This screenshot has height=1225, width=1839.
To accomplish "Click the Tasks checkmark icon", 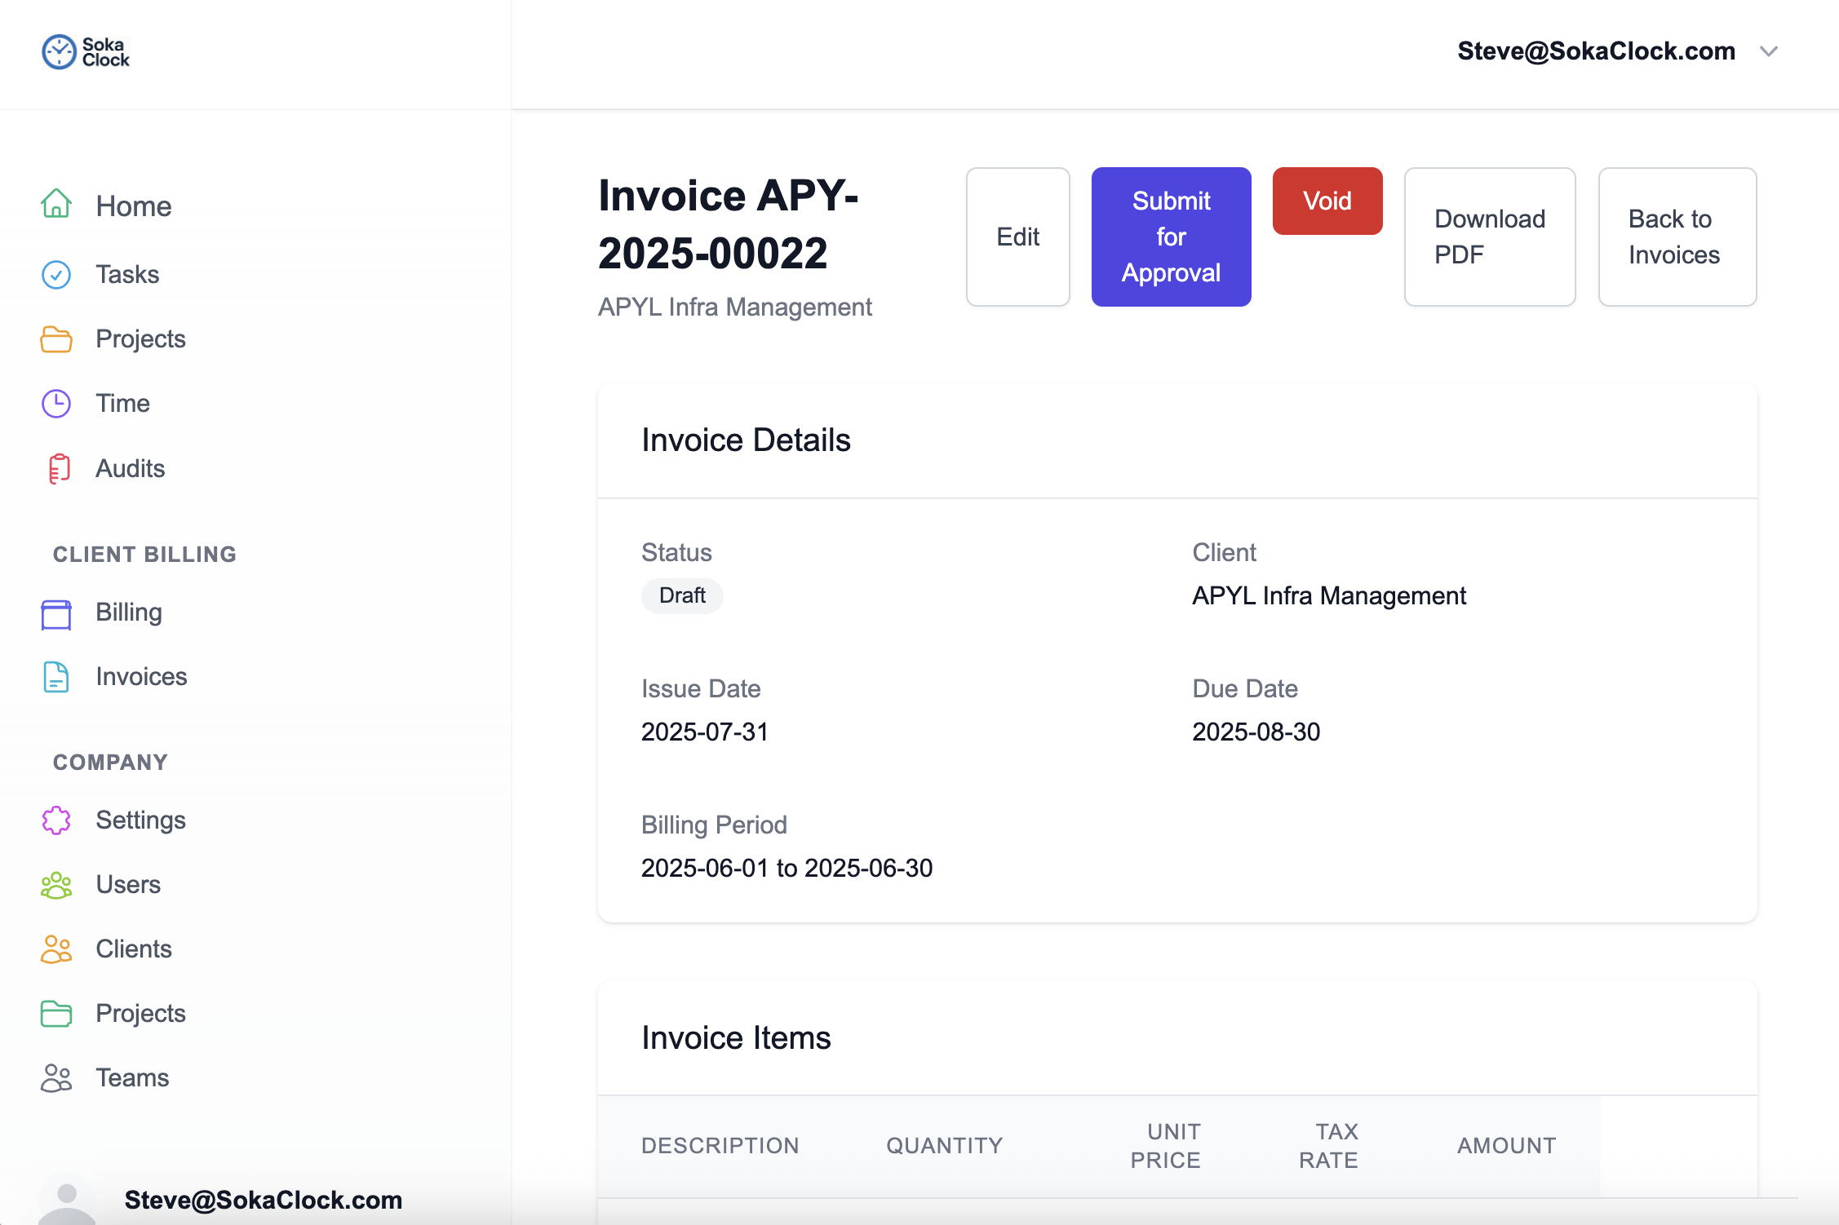I will pos(55,274).
